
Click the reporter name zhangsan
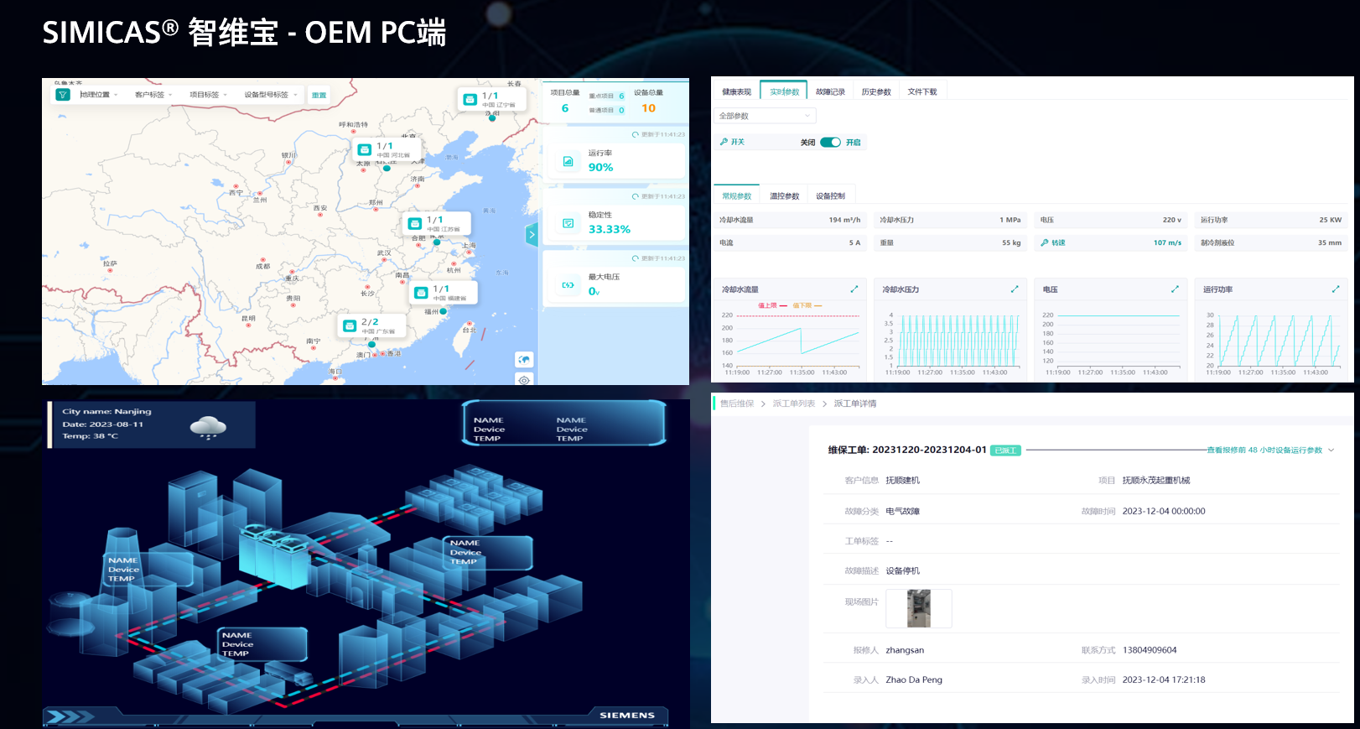point(905,650)
